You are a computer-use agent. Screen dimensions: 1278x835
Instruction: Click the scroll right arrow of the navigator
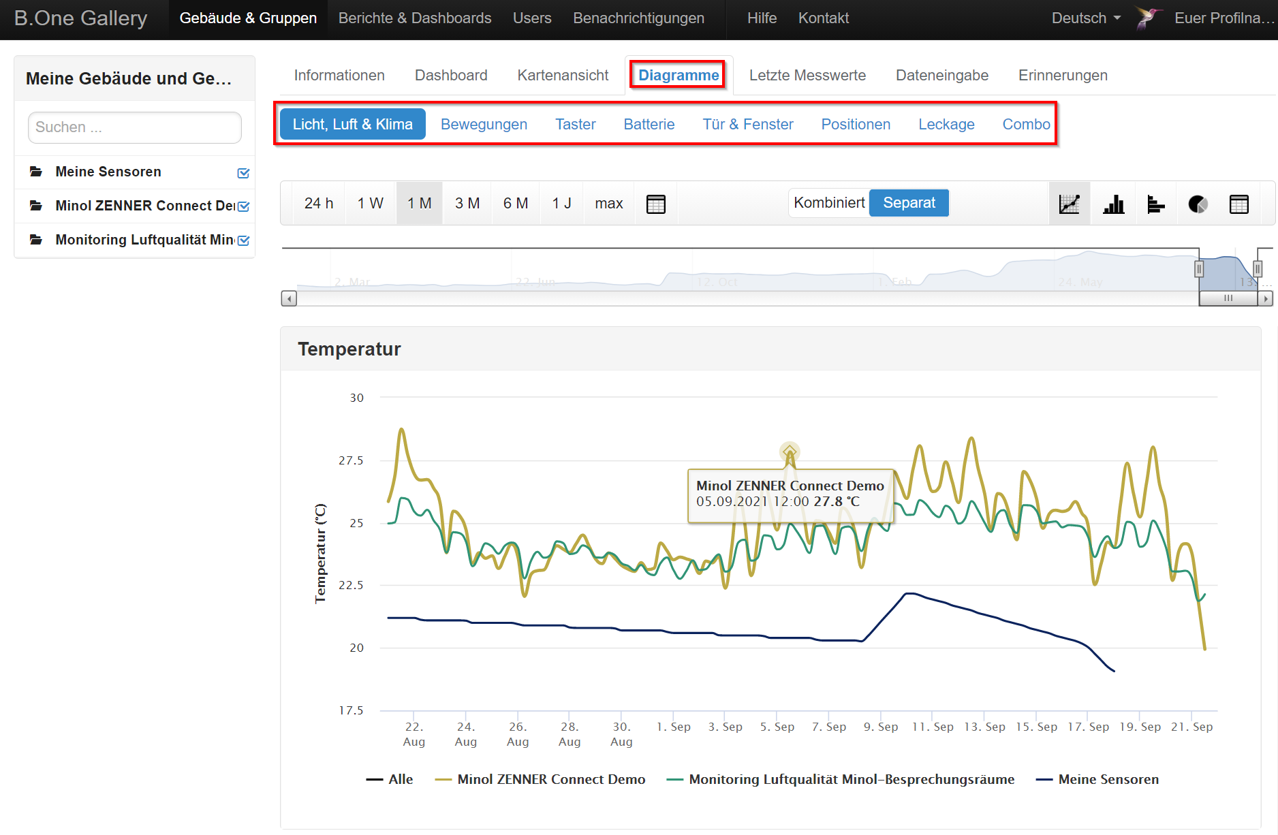point(1265,298)
